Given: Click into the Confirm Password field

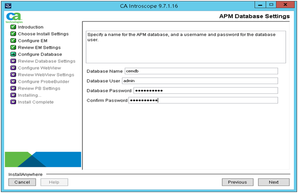Looking at the screenshot, I should (203, 100).
